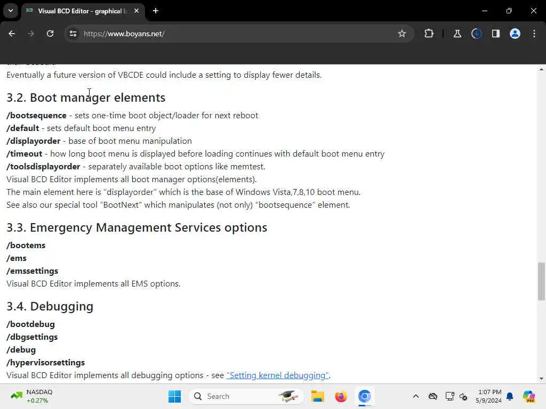Click the /dbgsettings option text
Image resolution: width=546 pixels, height=409 pixels.
(32, 337)
